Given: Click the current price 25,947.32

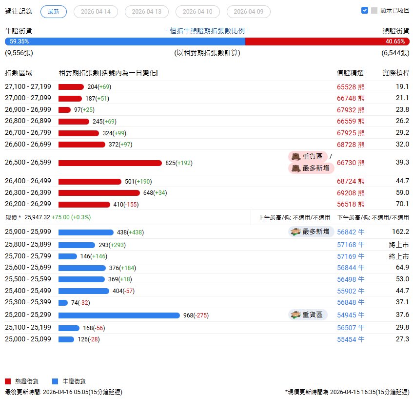Looking at the screenshot, I should pyautogui.click(x=37, y=217).
